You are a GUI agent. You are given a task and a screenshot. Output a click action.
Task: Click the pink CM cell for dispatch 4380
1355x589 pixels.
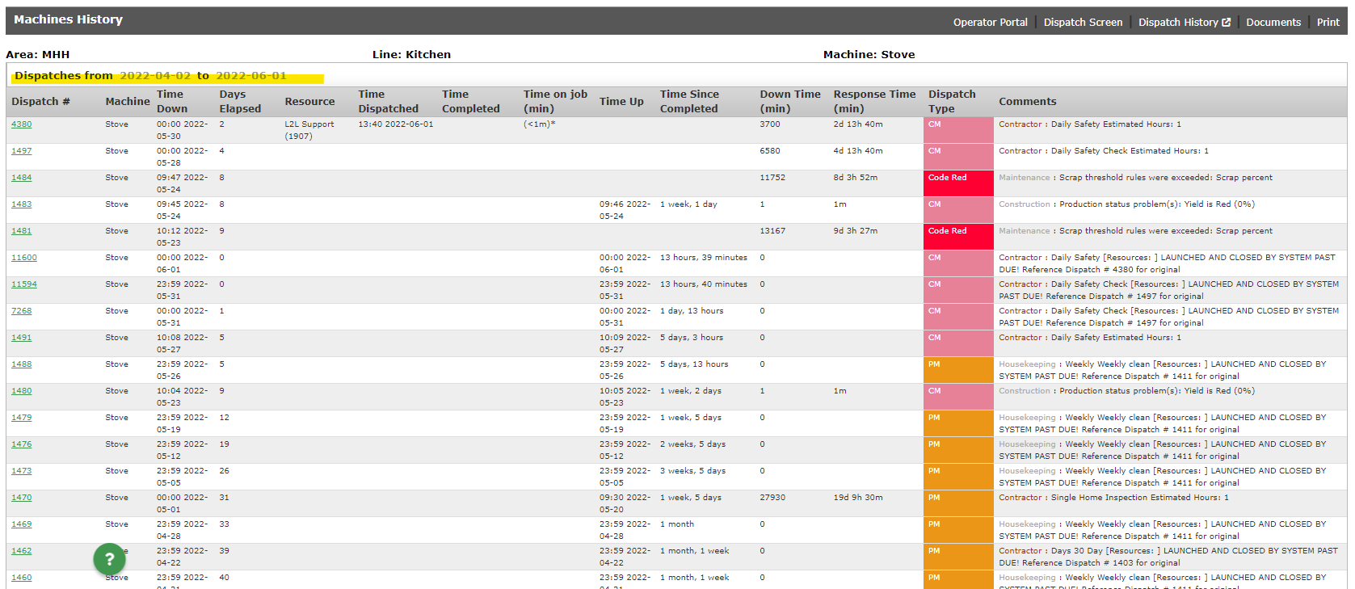pyautogui.click(x=958, y=130)
